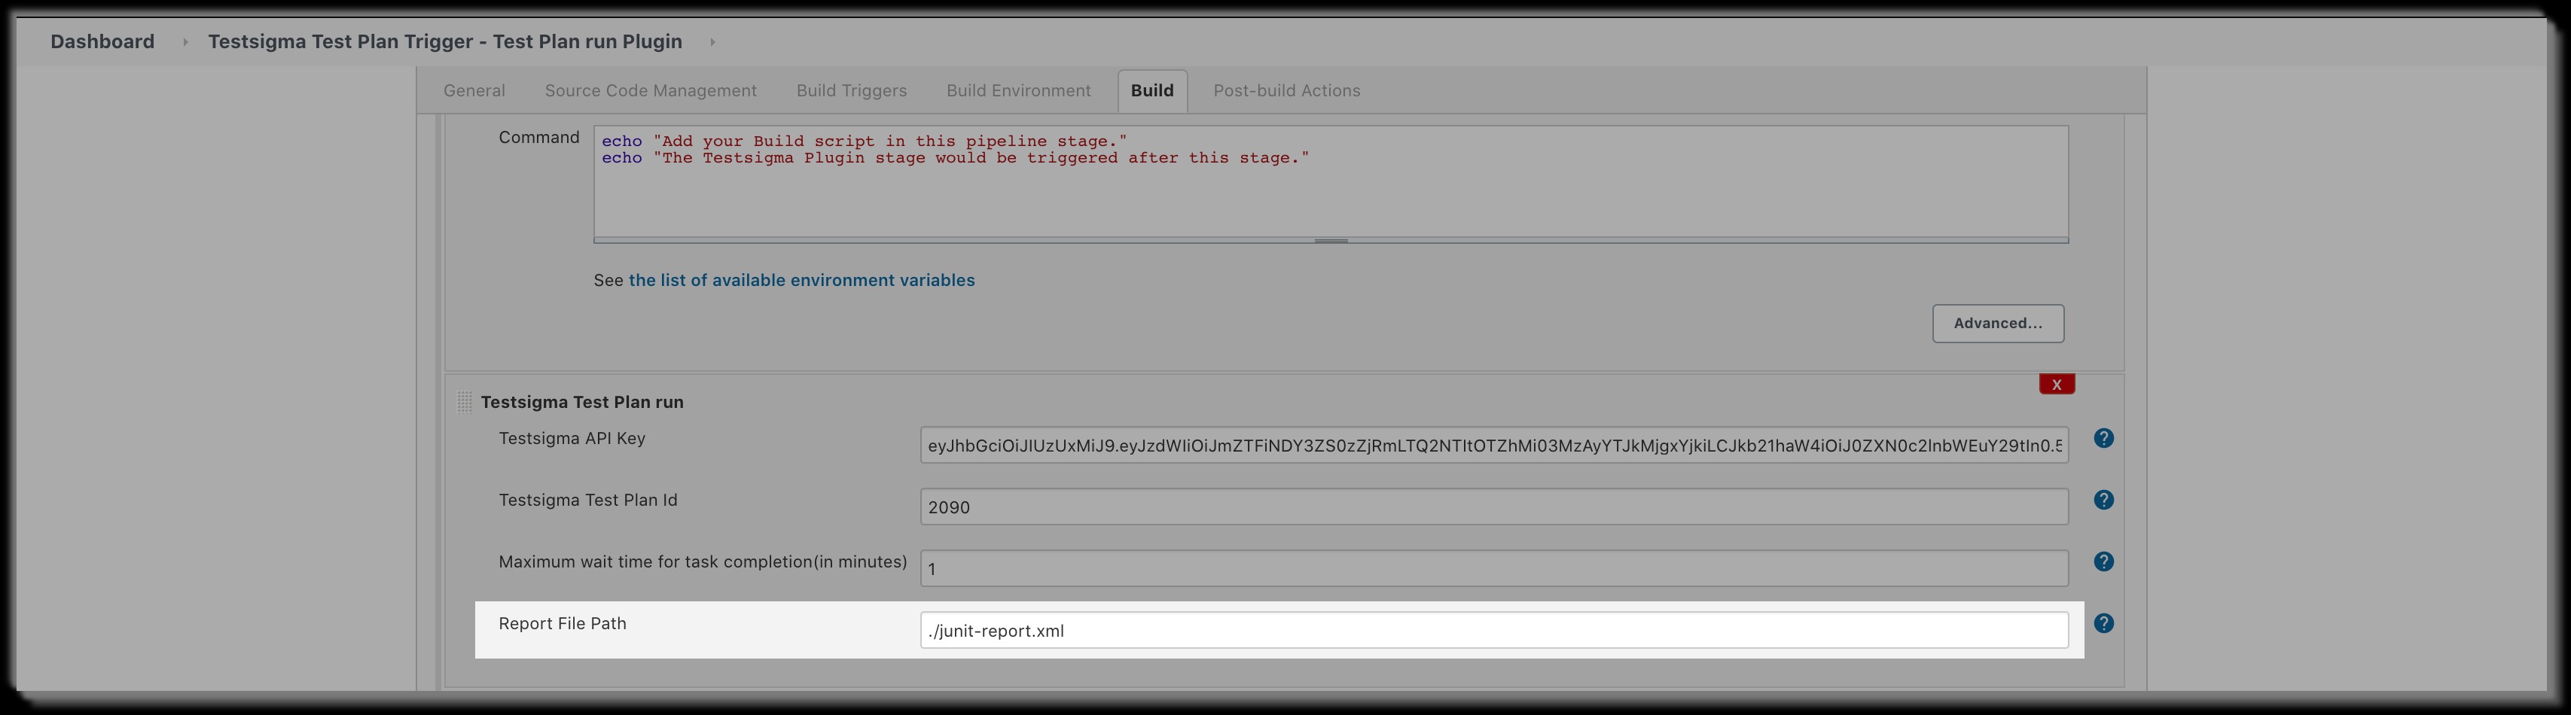The height and width of the screenshot is (715, 2571).
Task: Open the Source Code Management tab
Action: click(x=650, y=90)
